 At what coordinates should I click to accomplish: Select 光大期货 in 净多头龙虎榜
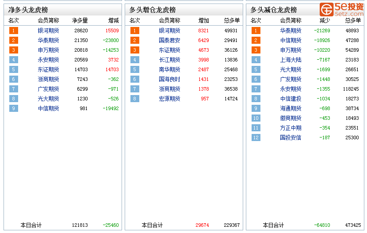tap(49, 99)
